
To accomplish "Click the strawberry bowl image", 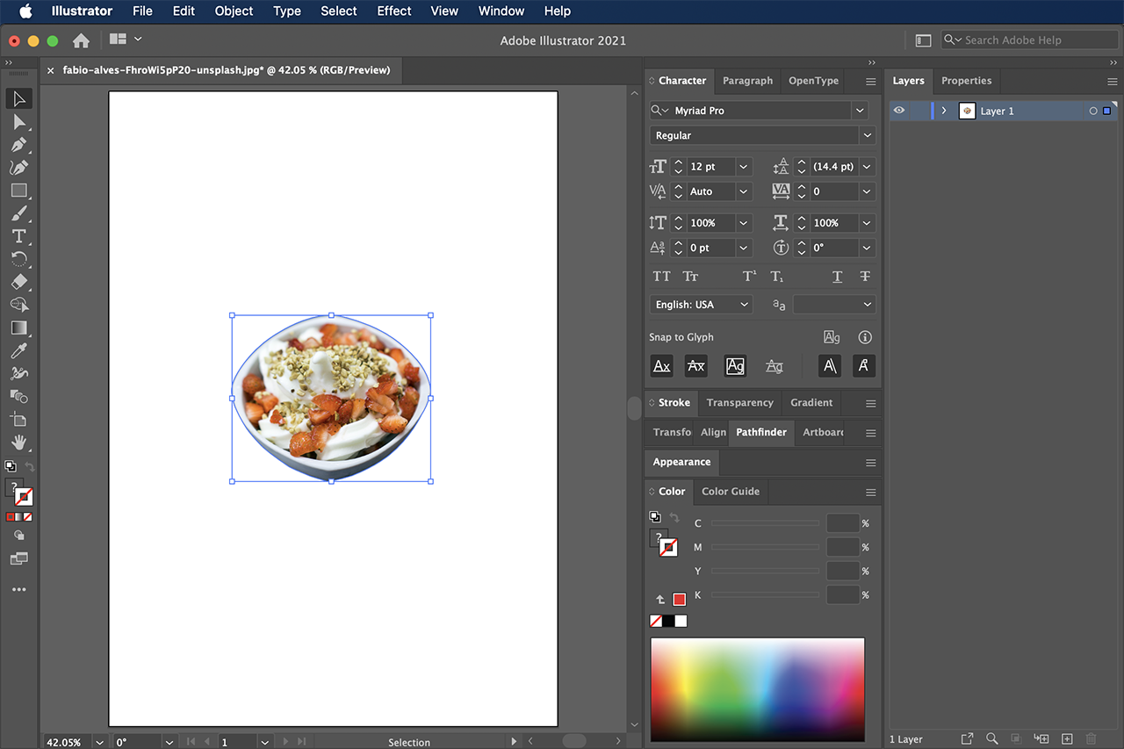I will point(331,398).
